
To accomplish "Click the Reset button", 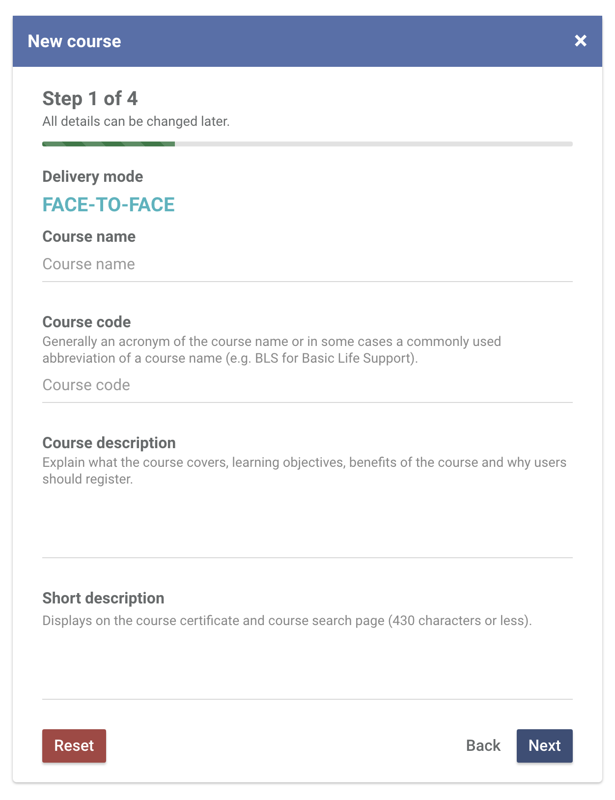I will point(74,746).
